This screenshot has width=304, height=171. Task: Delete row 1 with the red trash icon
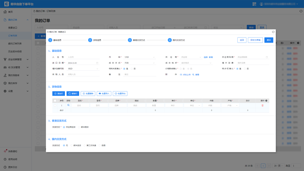click(x=262, y=105)
